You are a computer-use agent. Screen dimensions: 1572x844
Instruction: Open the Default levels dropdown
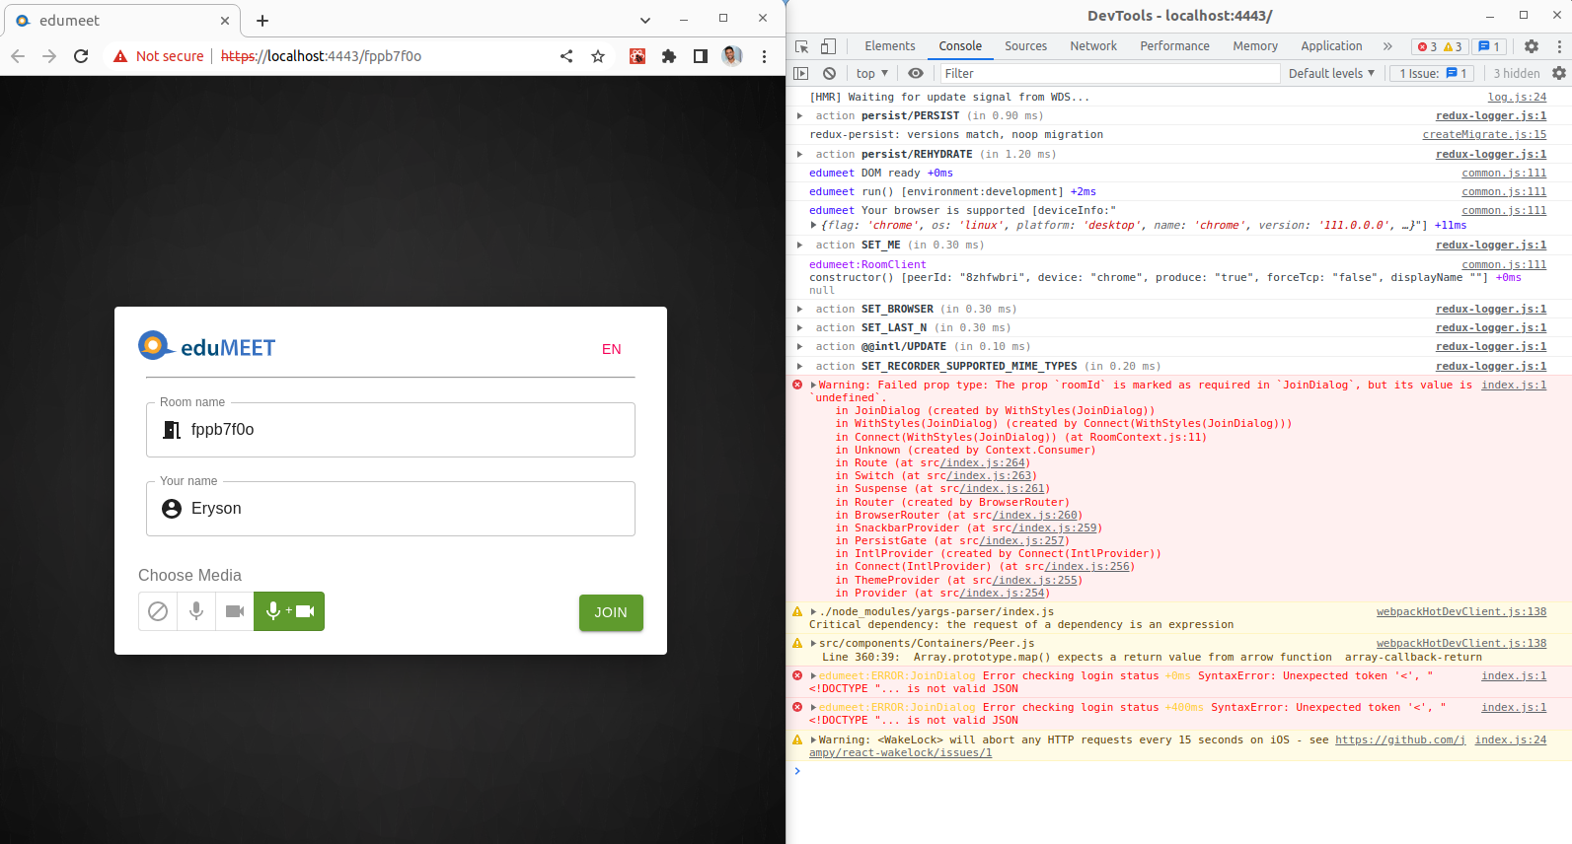(1331, 73)
